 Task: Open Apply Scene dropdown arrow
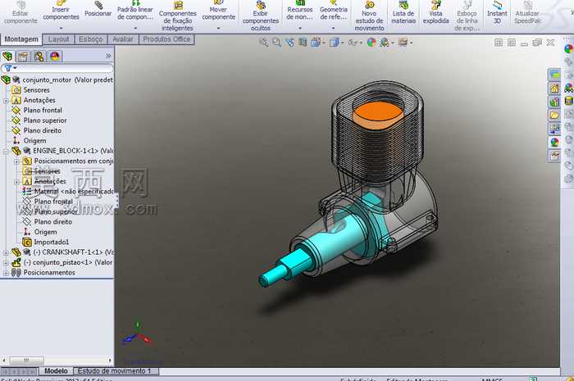(393, 43)
